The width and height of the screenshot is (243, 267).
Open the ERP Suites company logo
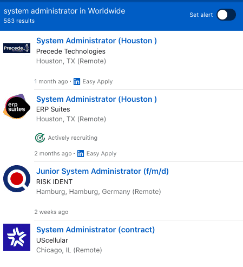click(x=17, y=106)
